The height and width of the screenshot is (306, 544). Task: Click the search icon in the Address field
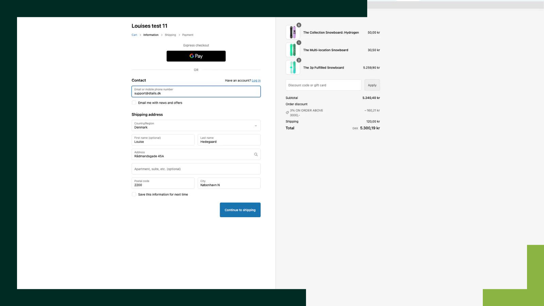tap(255, 154)
